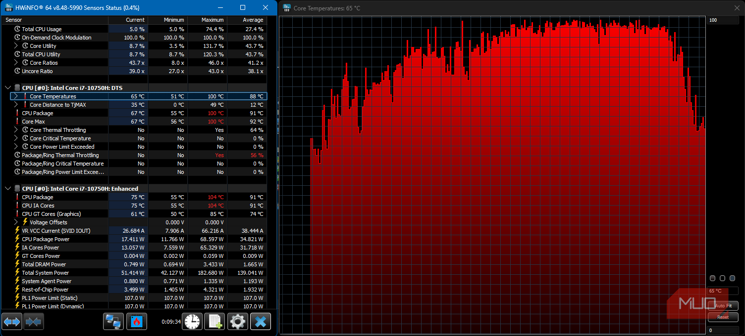Screen dimensions: 745x336
Task: Expand the Core Thermal Throttling row
Action: click(x=16, y=130)
